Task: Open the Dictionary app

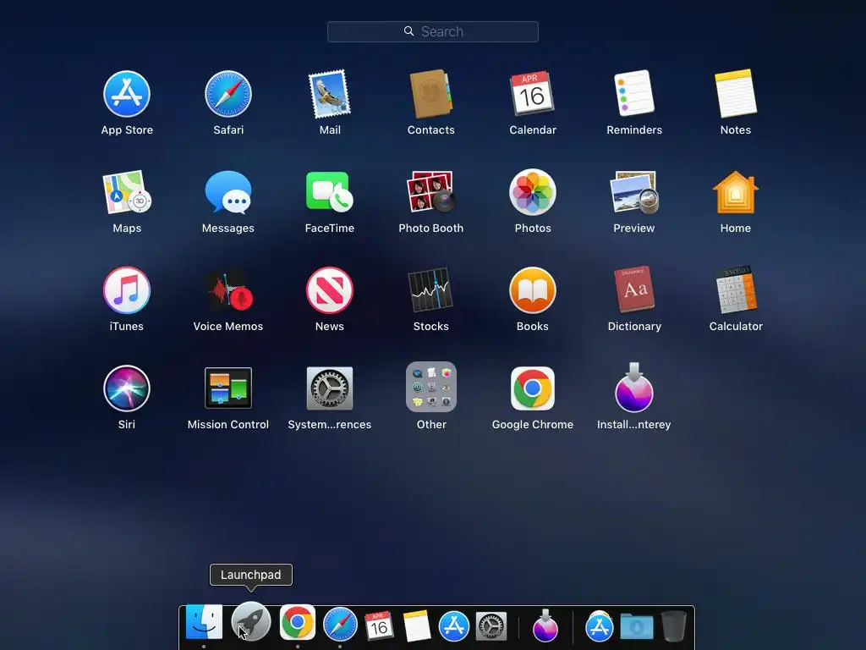Action: point(634,289)
